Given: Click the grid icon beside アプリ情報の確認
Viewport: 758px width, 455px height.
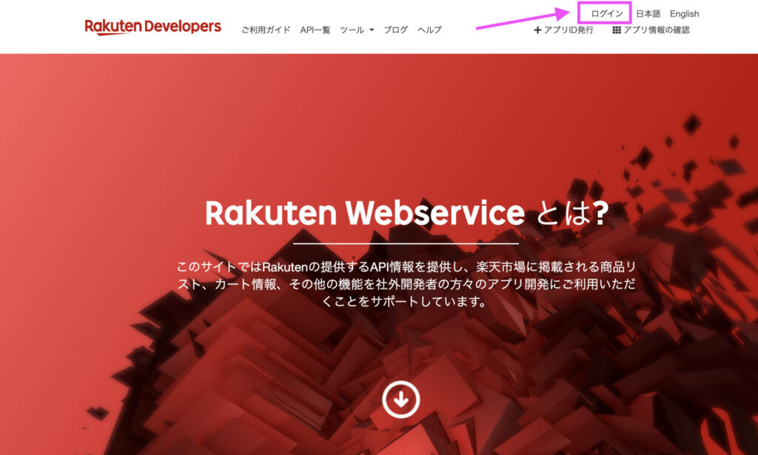Looking at the screenshot, I should 617,30.
